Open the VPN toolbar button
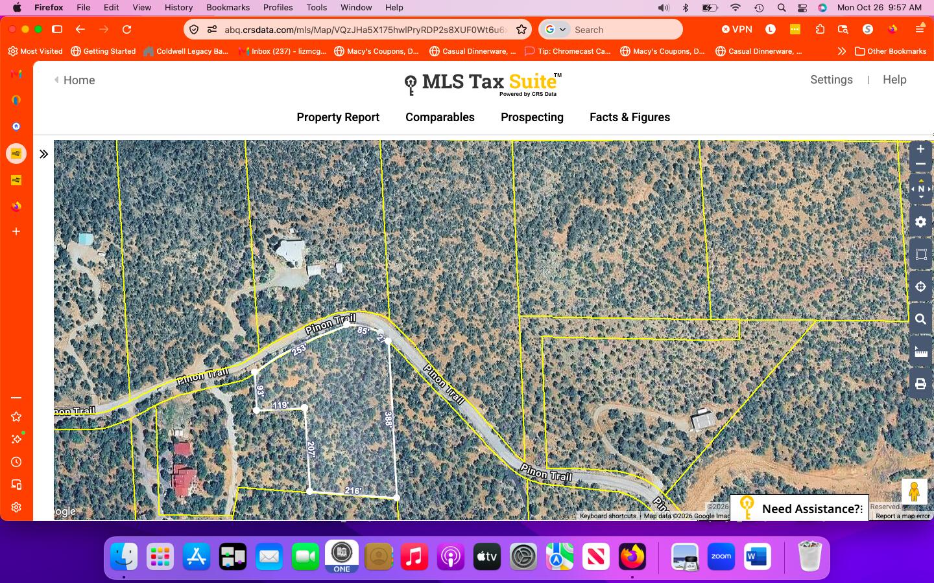The height and width of the screenshot is (583, 934). 737,29
